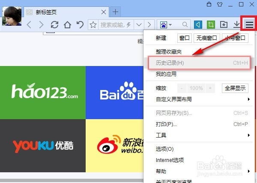The image size is (257, 183).
Task: Open the hao123.com tile
Action: (x=43, y=93)
